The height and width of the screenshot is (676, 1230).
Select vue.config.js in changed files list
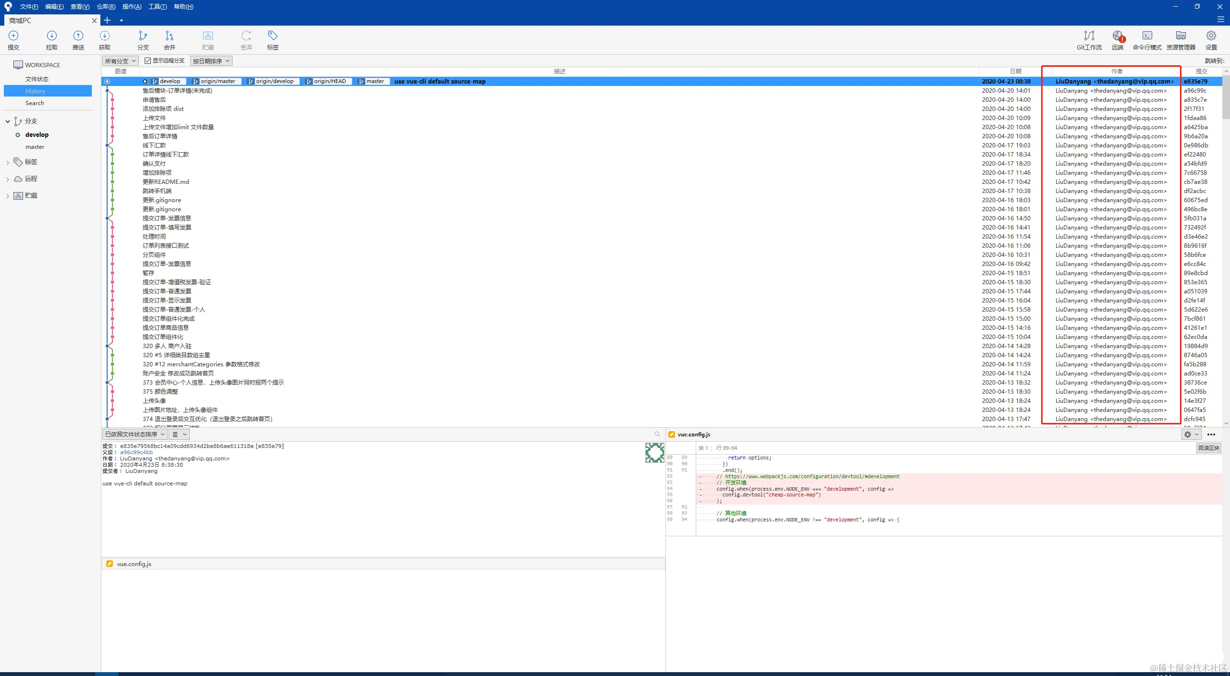134,564
